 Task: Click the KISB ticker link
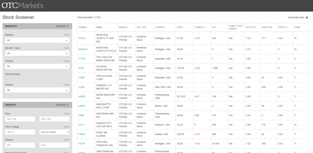81,115
